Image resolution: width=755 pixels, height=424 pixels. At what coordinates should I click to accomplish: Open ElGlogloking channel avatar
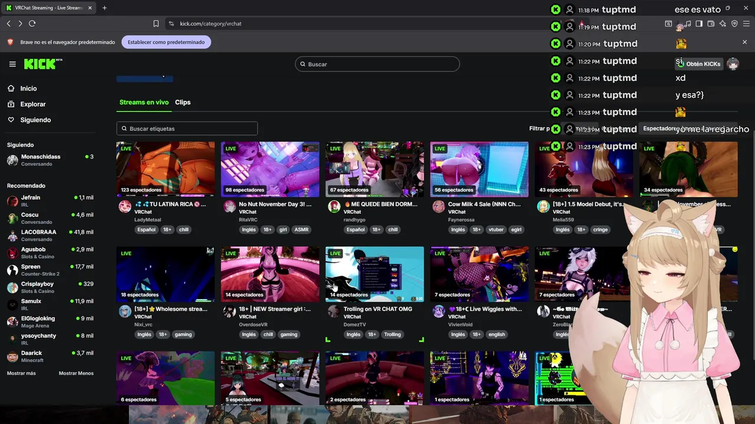point(12,322)
